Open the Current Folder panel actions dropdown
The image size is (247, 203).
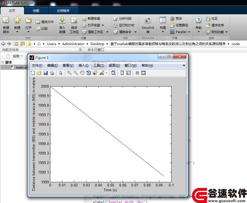pyautogui.click(x=80, y=50)
